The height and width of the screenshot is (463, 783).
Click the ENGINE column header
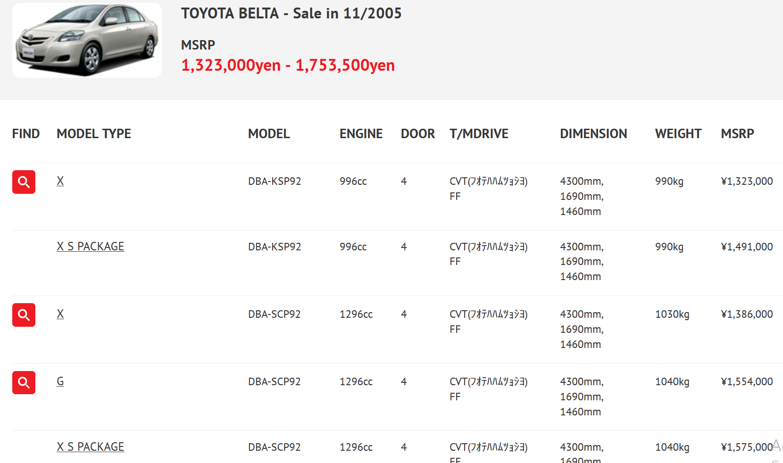[x=361, y=134]
